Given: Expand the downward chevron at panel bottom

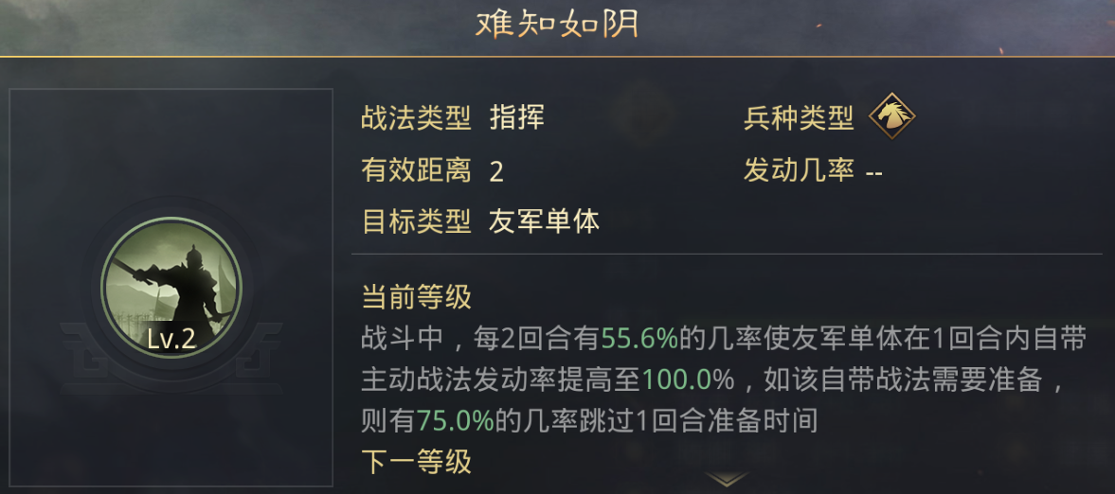Looking at the screenshot, I should (727, 479).
